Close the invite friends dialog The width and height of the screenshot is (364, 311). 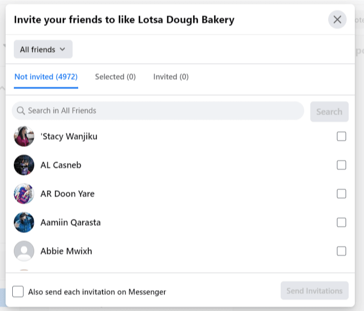coord(337,20)
